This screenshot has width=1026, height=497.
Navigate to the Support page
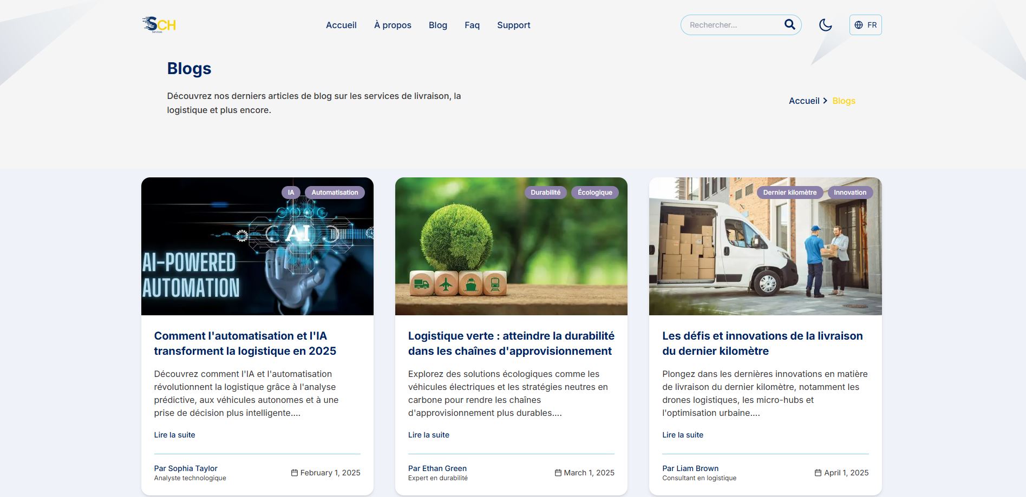(x=514, y=25)
